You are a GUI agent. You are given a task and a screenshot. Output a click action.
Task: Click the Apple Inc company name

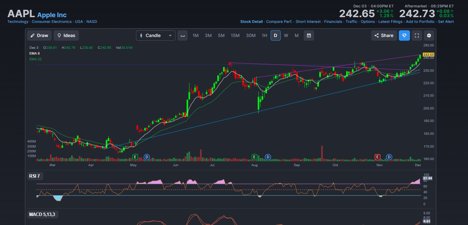[52, 15]
